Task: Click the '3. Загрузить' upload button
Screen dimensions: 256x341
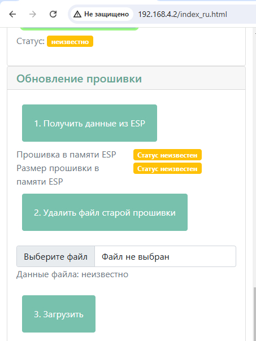Action: [59, 314]
